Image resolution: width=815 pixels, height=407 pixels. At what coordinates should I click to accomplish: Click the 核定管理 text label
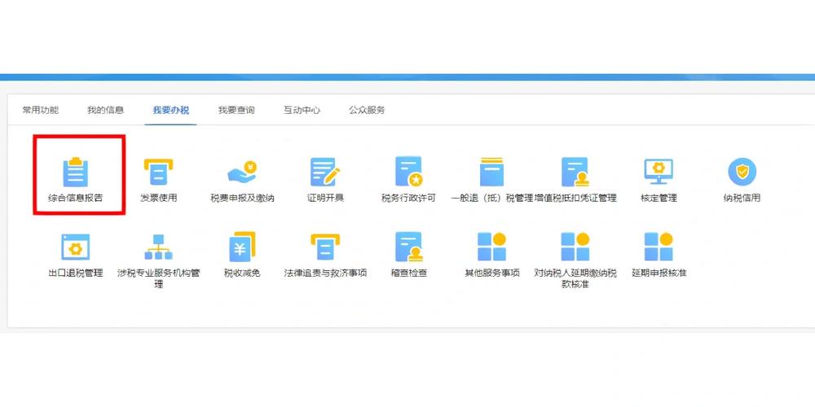point(659,198)
